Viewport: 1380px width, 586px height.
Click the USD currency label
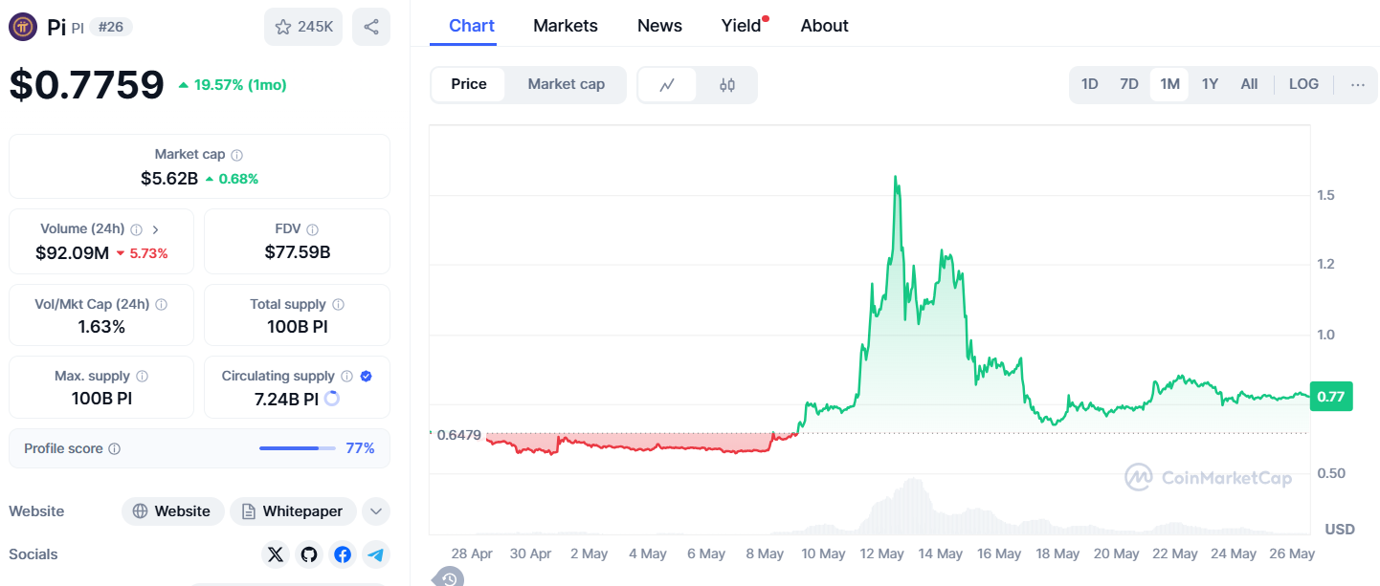pos(1339,529)
